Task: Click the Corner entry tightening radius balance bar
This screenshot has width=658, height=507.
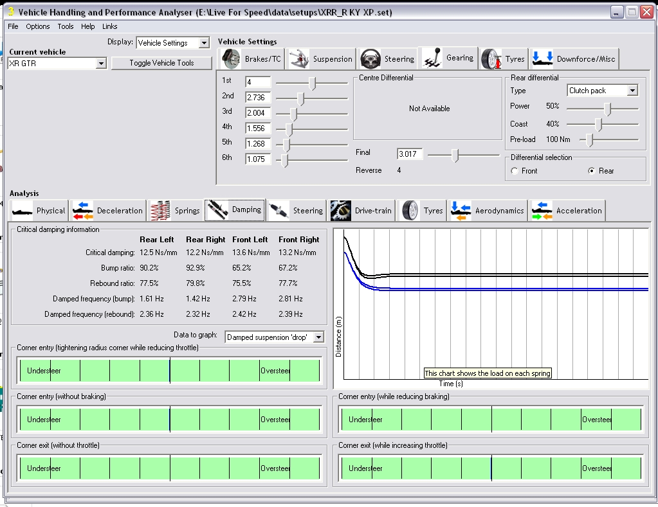Action: pos(170,371)
